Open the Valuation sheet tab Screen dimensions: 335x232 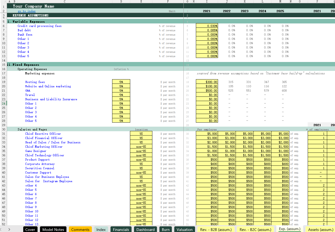coord(185,229)
